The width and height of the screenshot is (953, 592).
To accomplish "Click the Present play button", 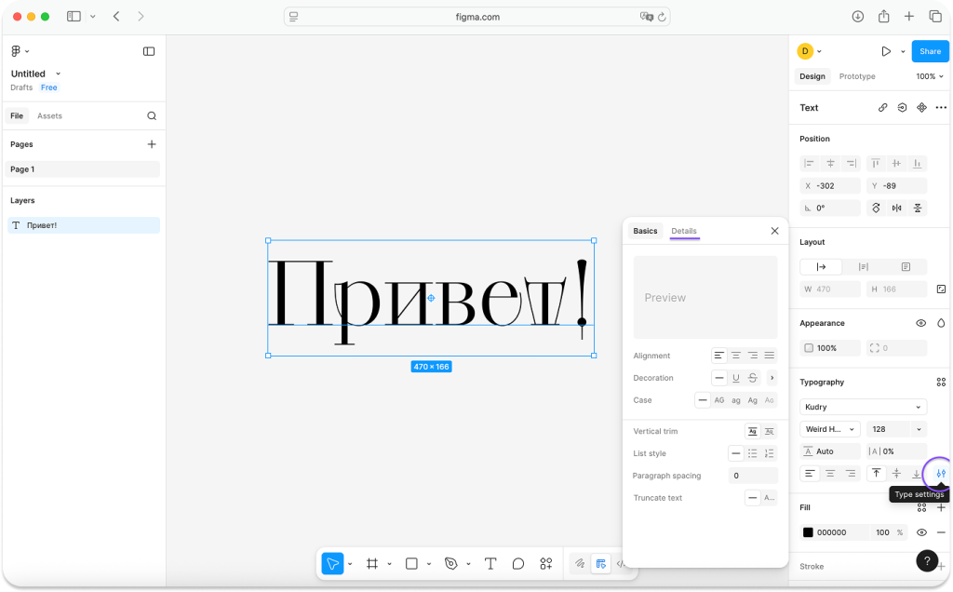I will point(886,51).
